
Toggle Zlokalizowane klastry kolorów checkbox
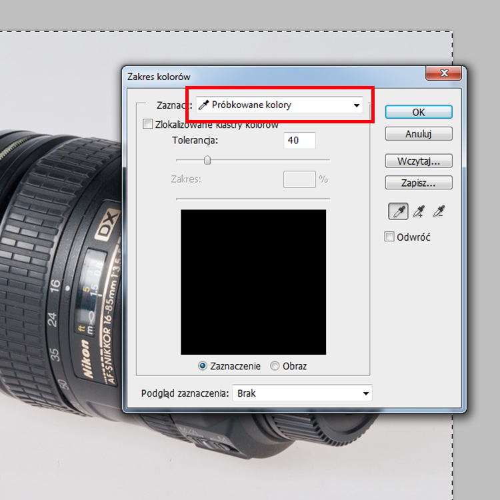click(148, 124)
